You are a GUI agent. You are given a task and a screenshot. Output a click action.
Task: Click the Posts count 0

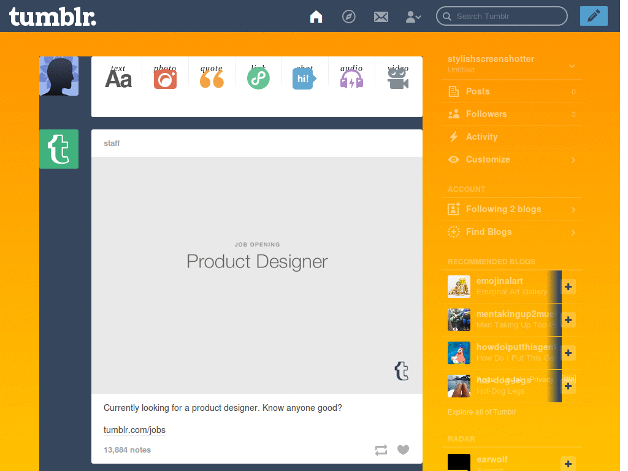click(x=573, y=92)
